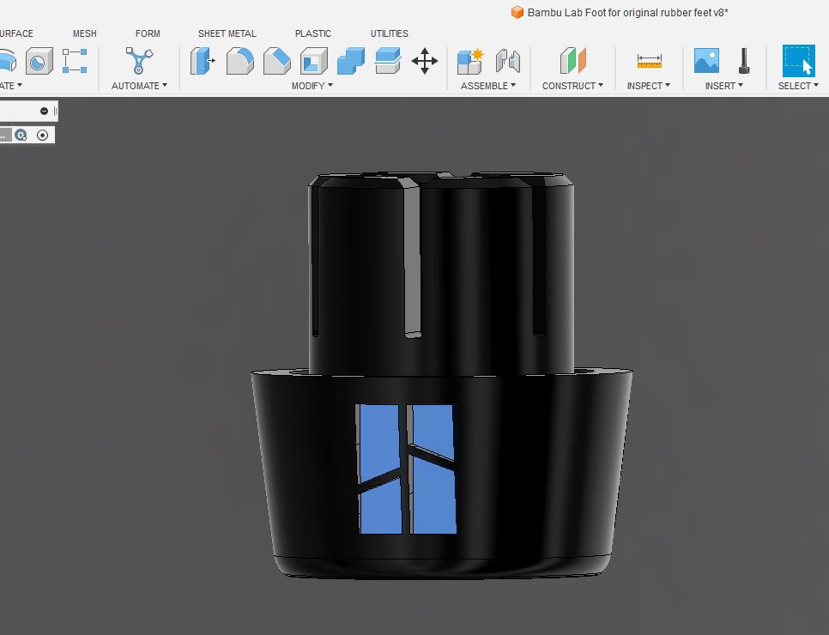The height and width of the screenshot is (635, 829).
Task: Click the Measure ruler icon
Action: pos(649,61)
